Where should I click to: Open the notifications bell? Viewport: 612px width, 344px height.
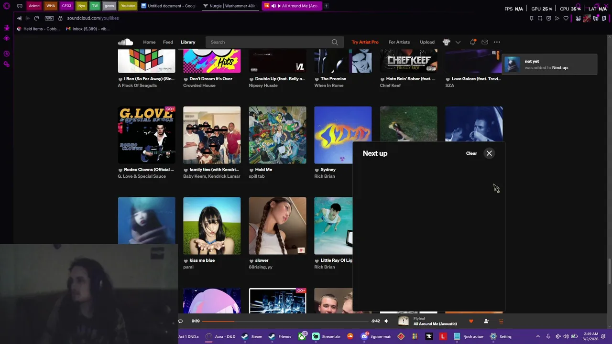coord(473,42)
